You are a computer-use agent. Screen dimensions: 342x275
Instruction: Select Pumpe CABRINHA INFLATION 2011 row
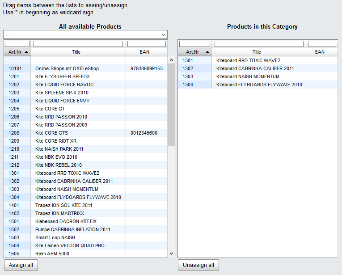(x=85, y=230)
